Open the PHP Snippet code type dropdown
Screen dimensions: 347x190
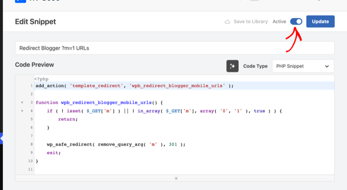303,66
